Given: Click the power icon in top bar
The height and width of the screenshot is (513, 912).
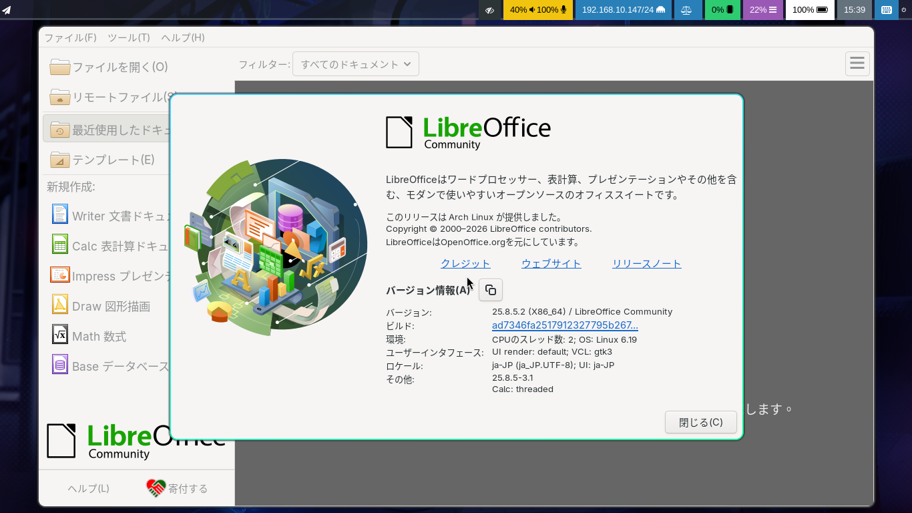Looking at the screenshot, I should tap(905, 10).
